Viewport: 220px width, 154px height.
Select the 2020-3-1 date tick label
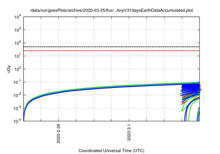click(x=129, y=132)
